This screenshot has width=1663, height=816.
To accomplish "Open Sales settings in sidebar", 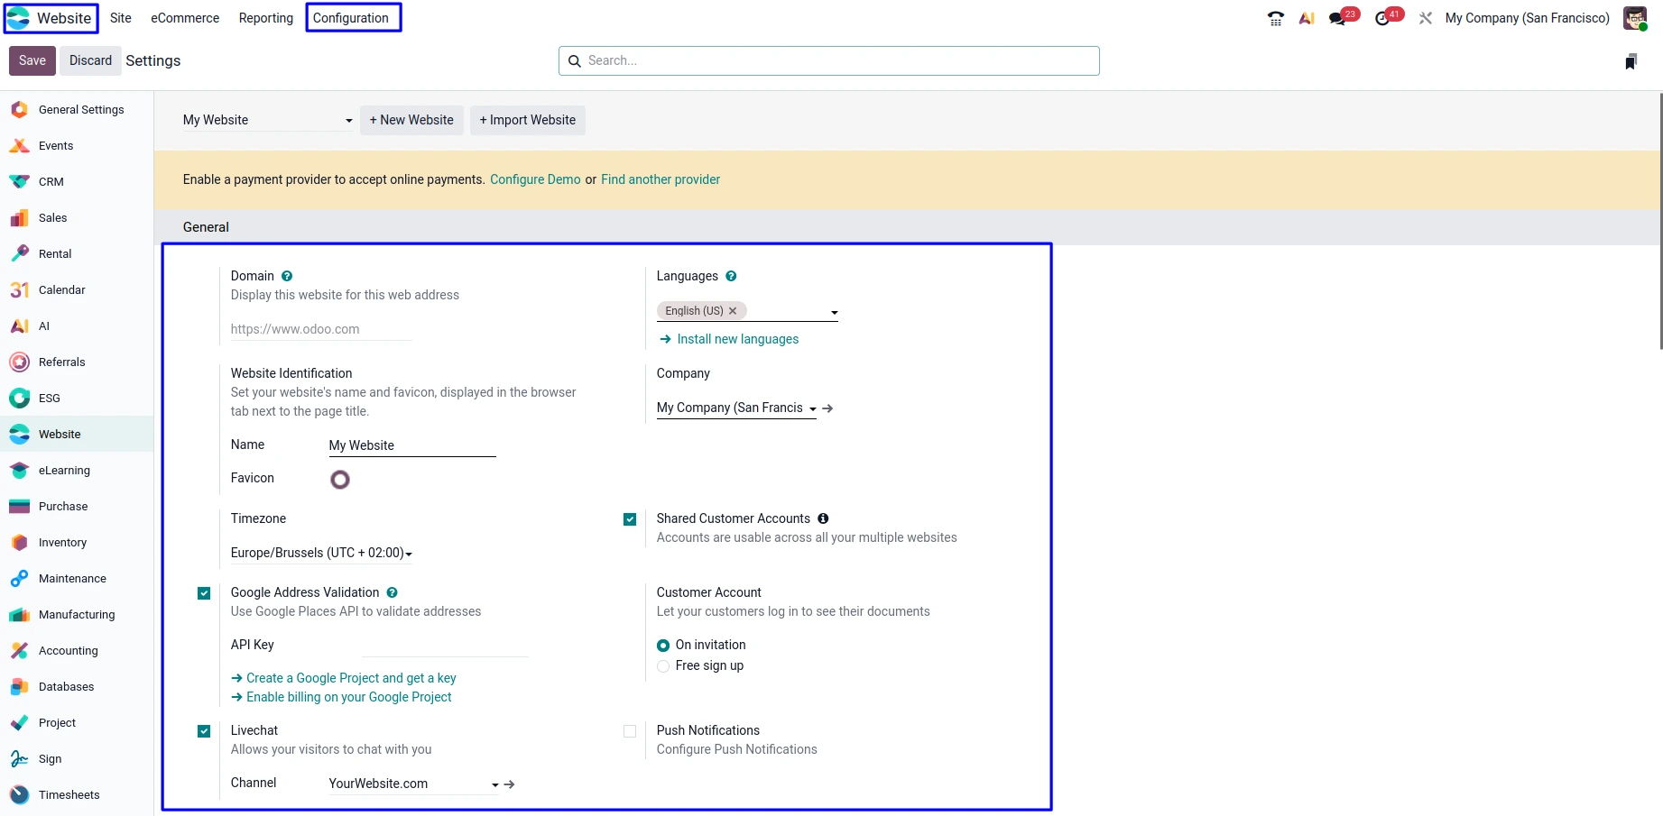I will tap(77, 217).
